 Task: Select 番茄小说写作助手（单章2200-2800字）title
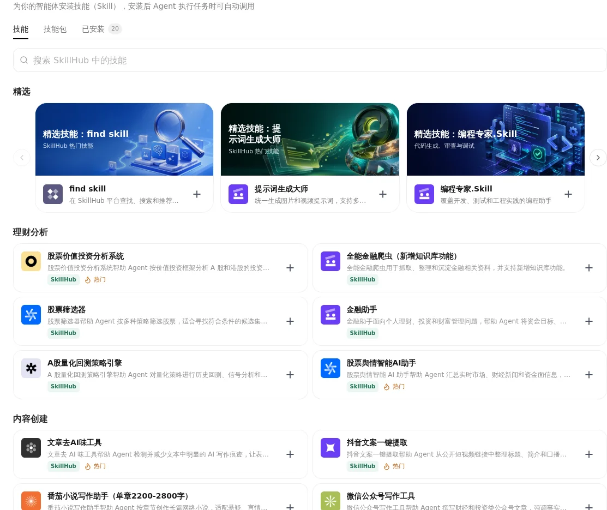tap(118, 496)
